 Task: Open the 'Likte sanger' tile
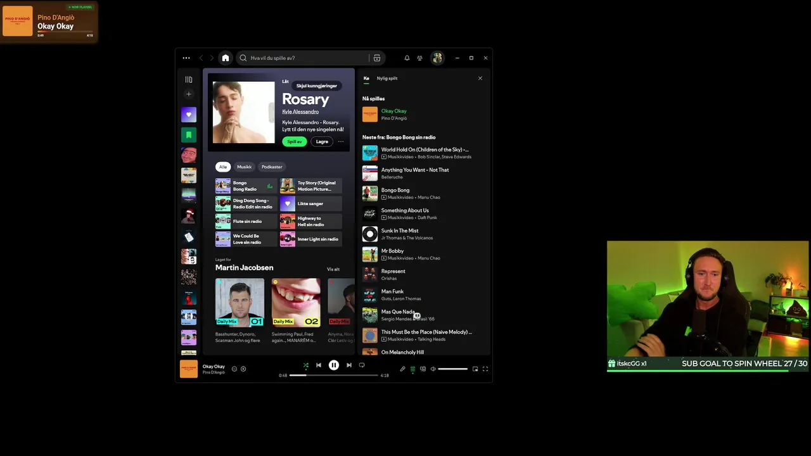311,204
